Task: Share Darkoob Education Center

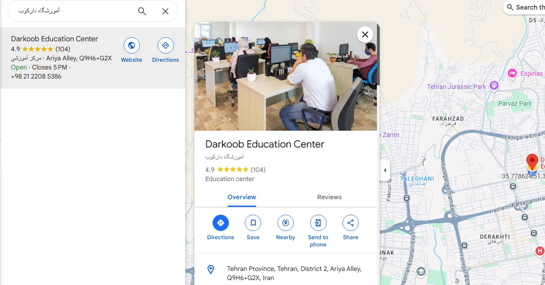Action: click(x=351, y=223)
